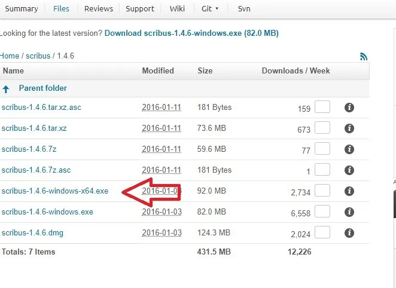Open info icon for scribus-1.4.6.tar.xz
The image size is (396, 288).
click(349, 128)
